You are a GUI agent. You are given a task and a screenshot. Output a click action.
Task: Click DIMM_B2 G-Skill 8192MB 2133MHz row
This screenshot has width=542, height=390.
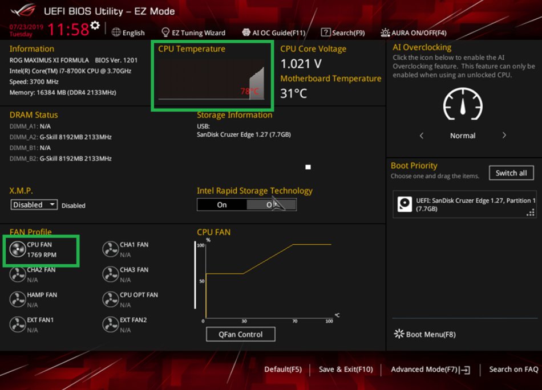pyautogui.click(x=60, y=159)
